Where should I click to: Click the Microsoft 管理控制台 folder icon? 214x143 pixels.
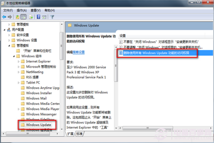pos(23,67)
